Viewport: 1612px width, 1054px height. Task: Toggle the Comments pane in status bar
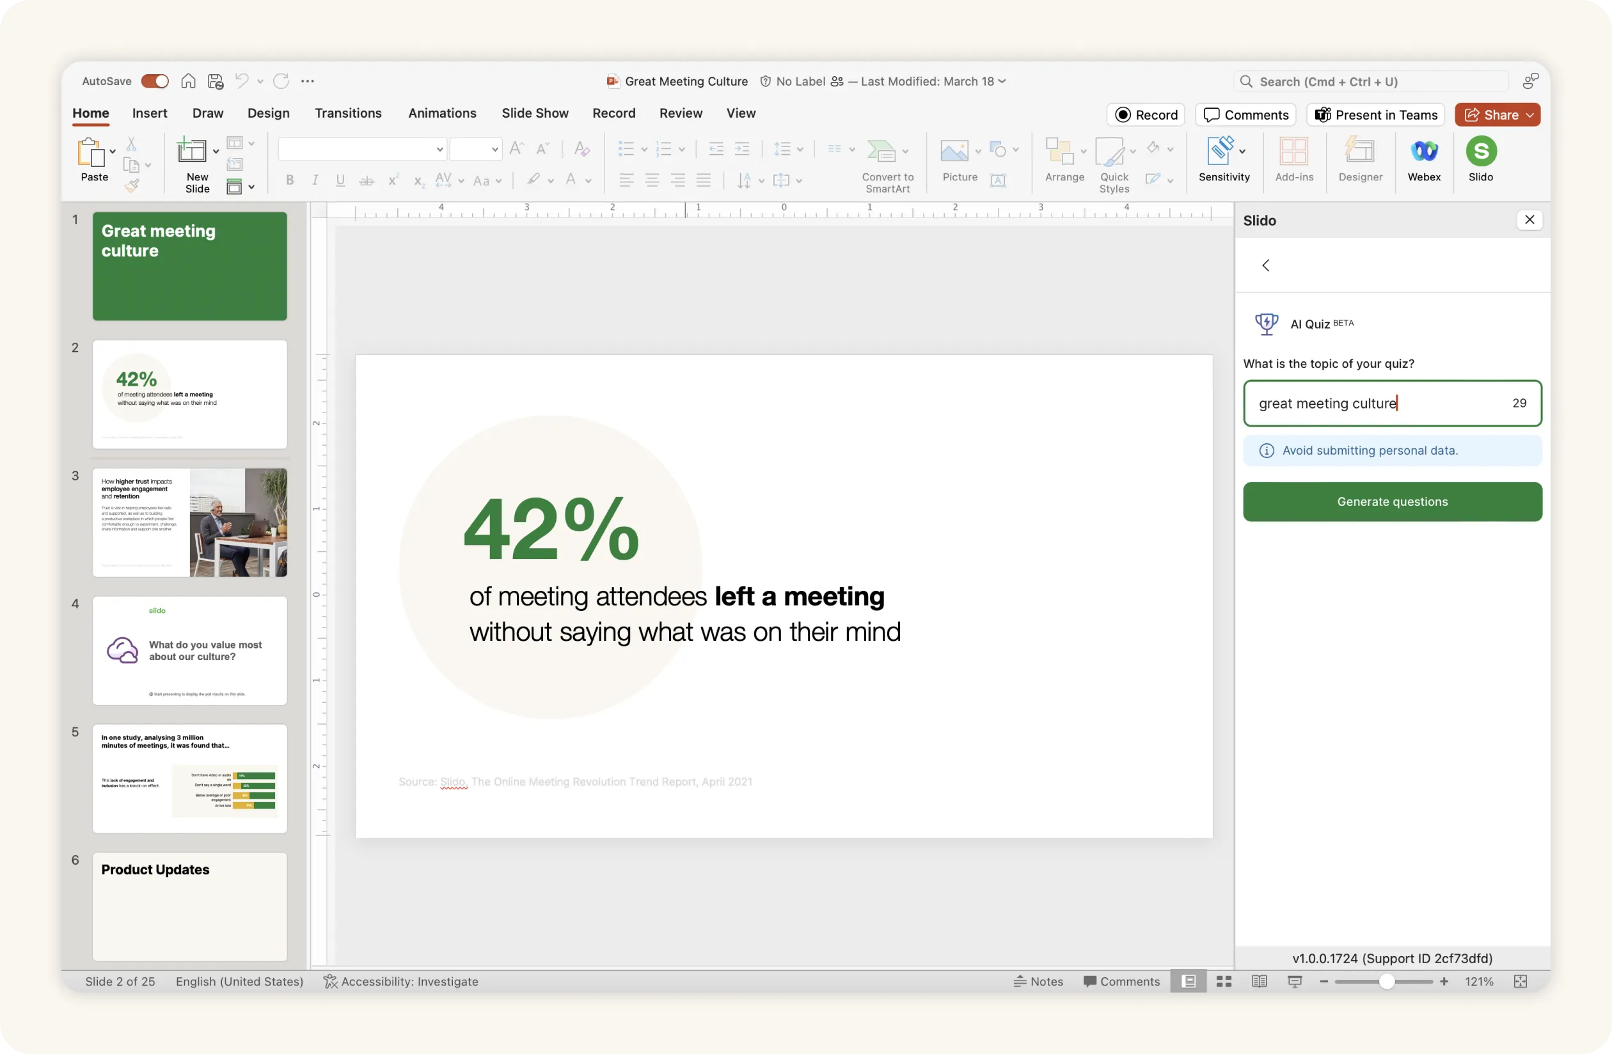pos(1121,982)
